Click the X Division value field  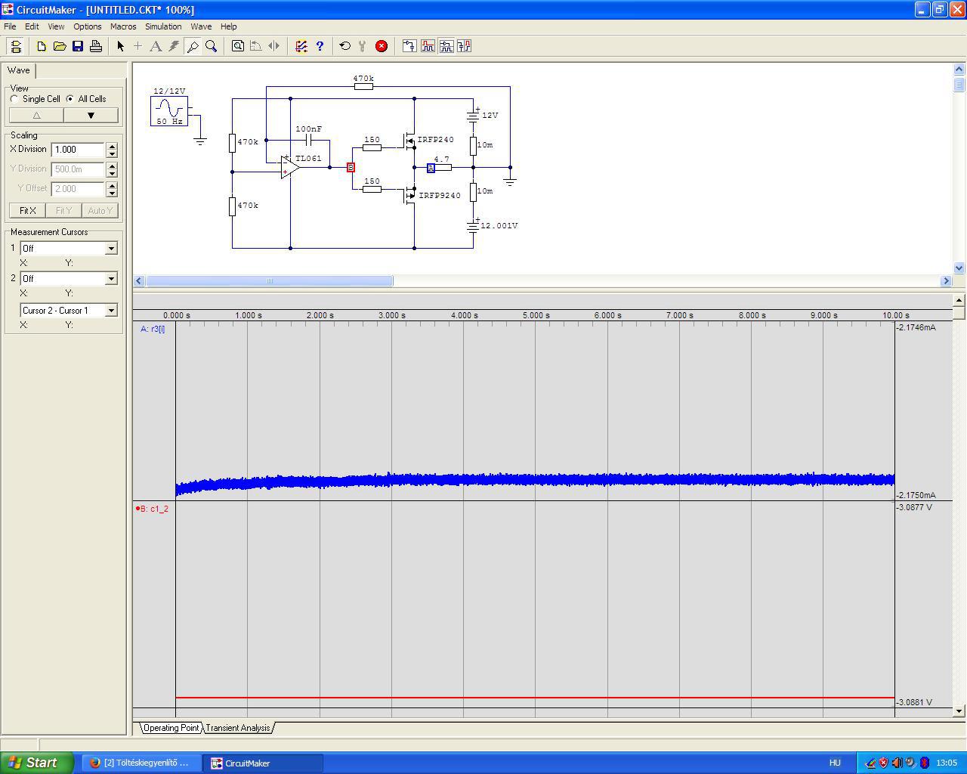78,150
